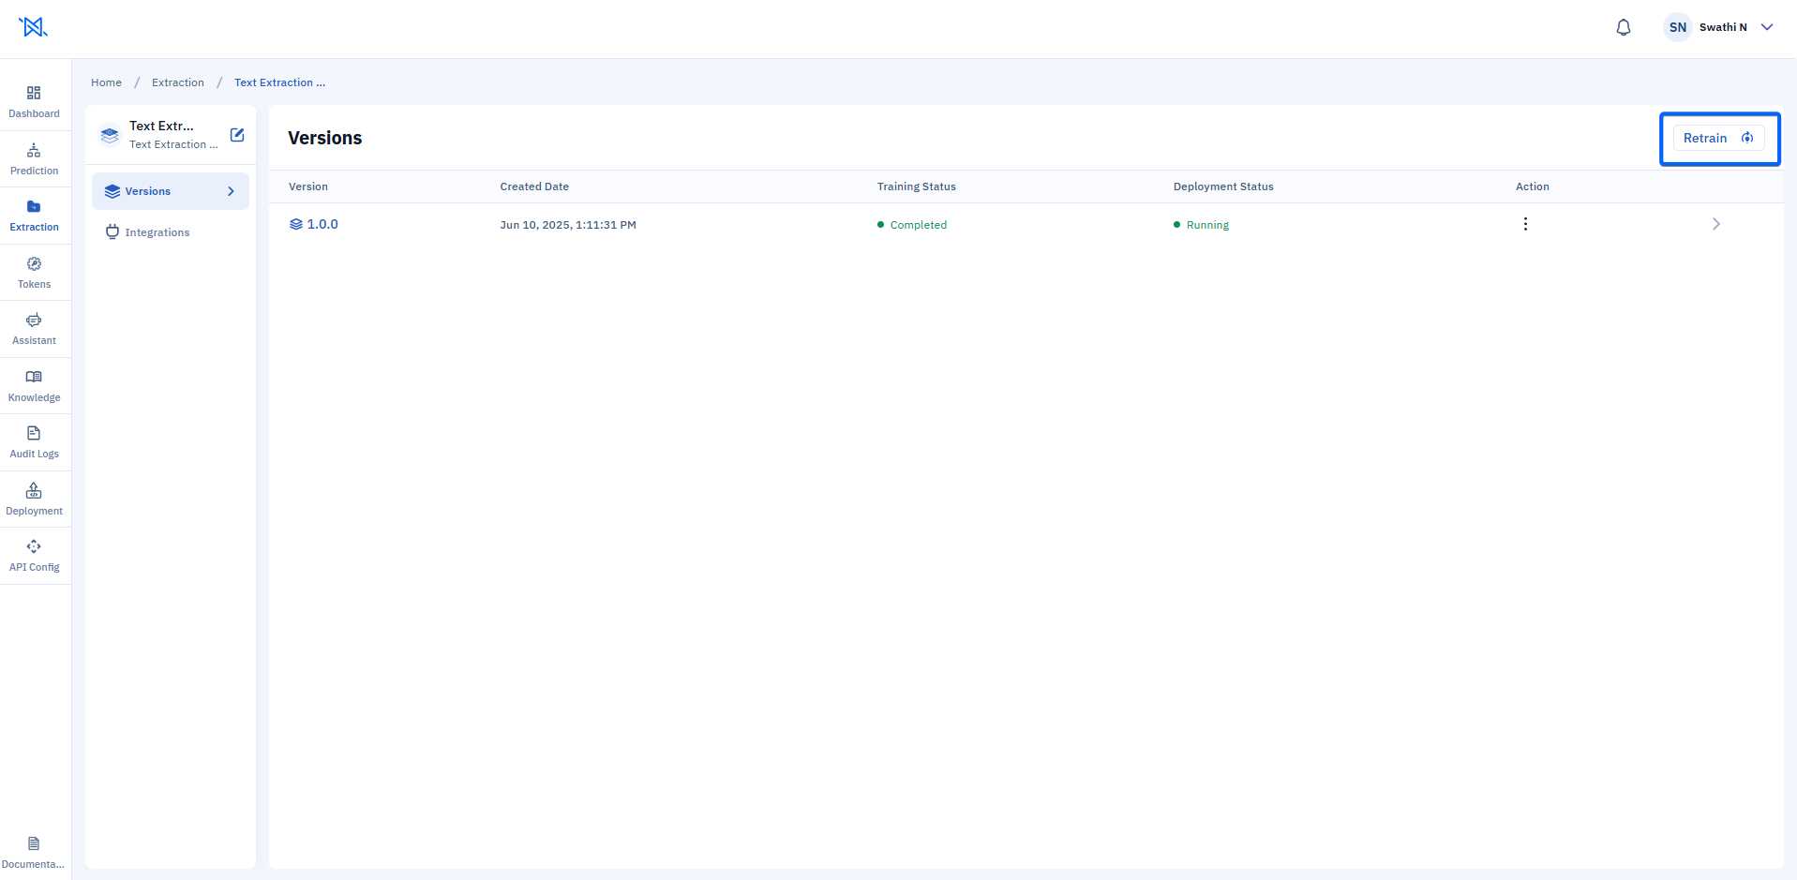Screen dimensions: 1797x880
Task: Click the SN user avatar
Action: 1677,27
